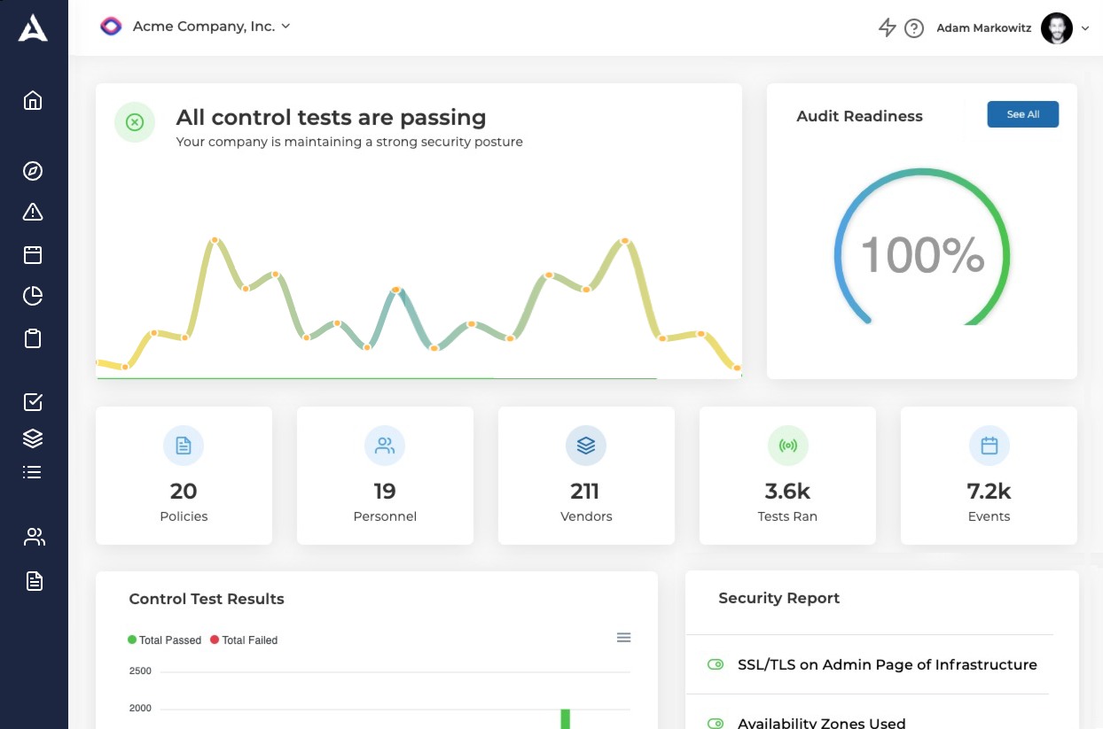Open the Risk alerts warning triangle icon

[33, 212]
